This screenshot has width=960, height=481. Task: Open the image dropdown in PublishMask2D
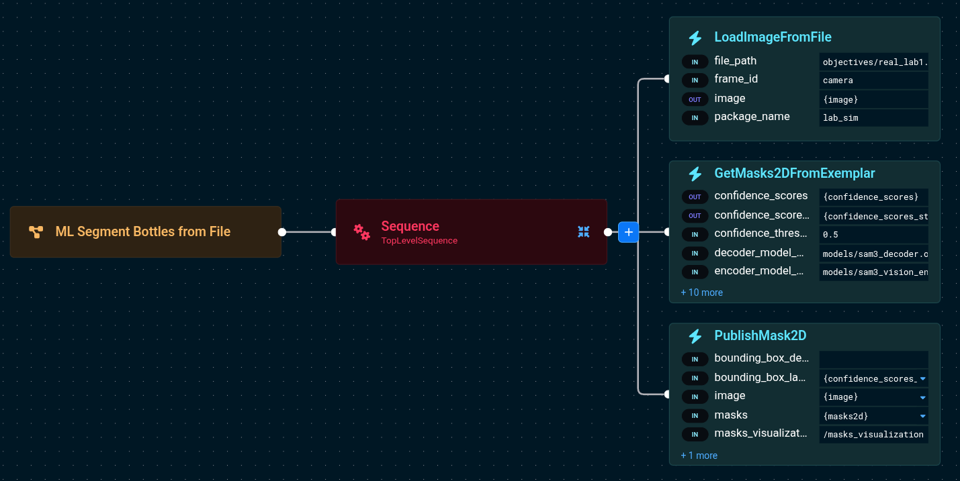[922, 396]
